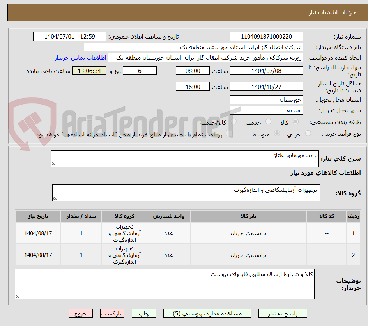Select the خدمت radio button
Image resolution: width=368 pixels, height=326 pixels.
click(x=269, y=121)
